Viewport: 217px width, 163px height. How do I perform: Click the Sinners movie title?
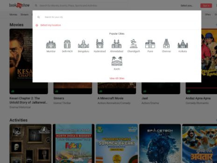59,98
